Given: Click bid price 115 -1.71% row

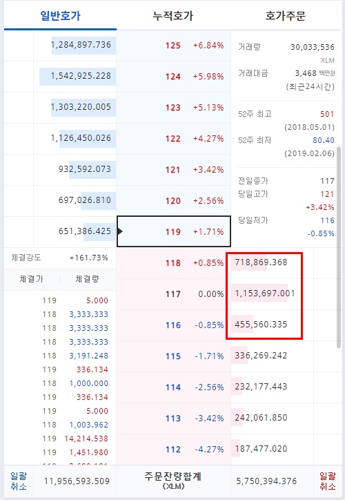Looking at the screenshot, I should pyautogui.click(x=174, y=356).
